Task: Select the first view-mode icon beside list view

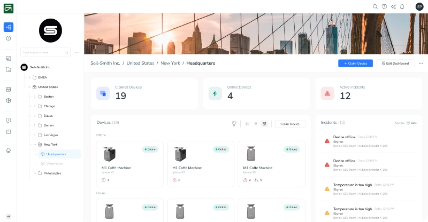Action: pos(247,124)
